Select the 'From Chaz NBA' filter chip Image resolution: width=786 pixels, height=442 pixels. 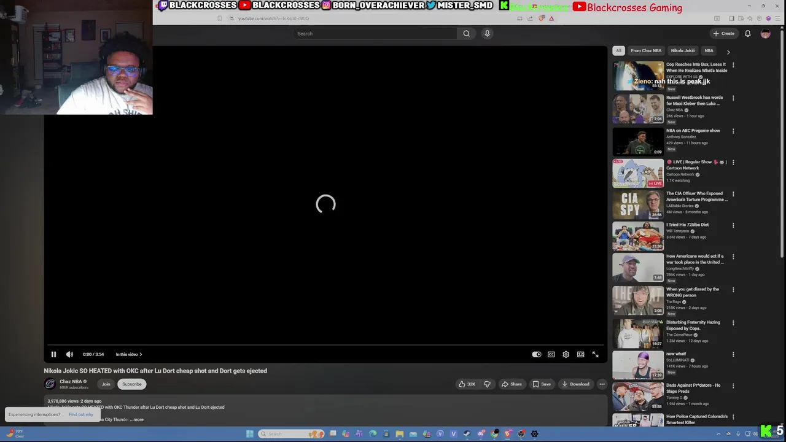point(646,50)
